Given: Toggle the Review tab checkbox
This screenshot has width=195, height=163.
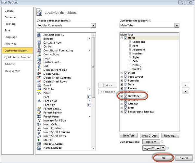Looking at the screenshot, I should (x=125, y=88).
